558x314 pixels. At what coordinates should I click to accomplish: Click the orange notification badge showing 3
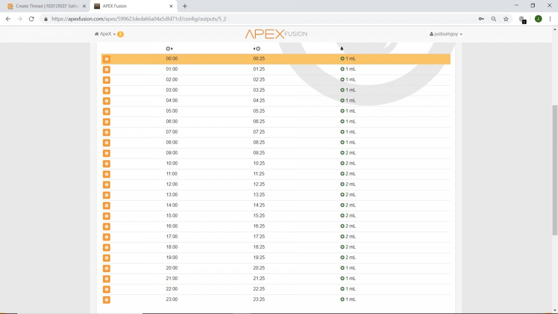point(120,34)
